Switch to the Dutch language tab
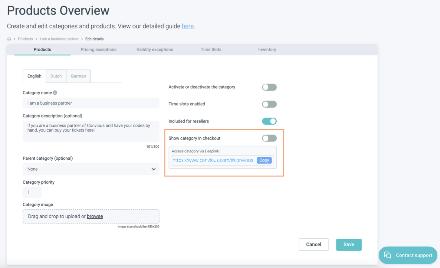This screenshot has height=268, width=440. tap(56, 76)
